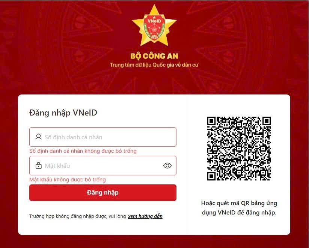Open the xem hướng dẫn link
Image resolution: width=309 pixels, height=248 pixels.
[145, 216]
